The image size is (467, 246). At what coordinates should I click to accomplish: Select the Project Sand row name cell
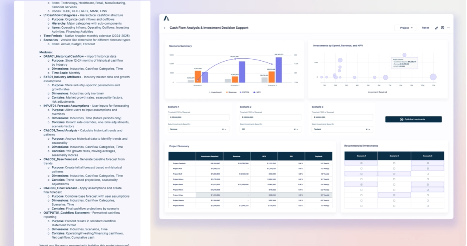[x=182, y=184]
